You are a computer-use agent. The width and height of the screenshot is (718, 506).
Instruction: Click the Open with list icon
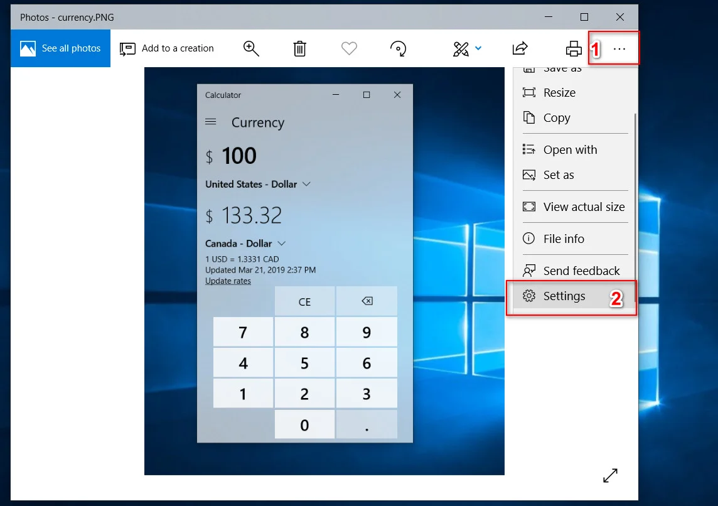529,149
